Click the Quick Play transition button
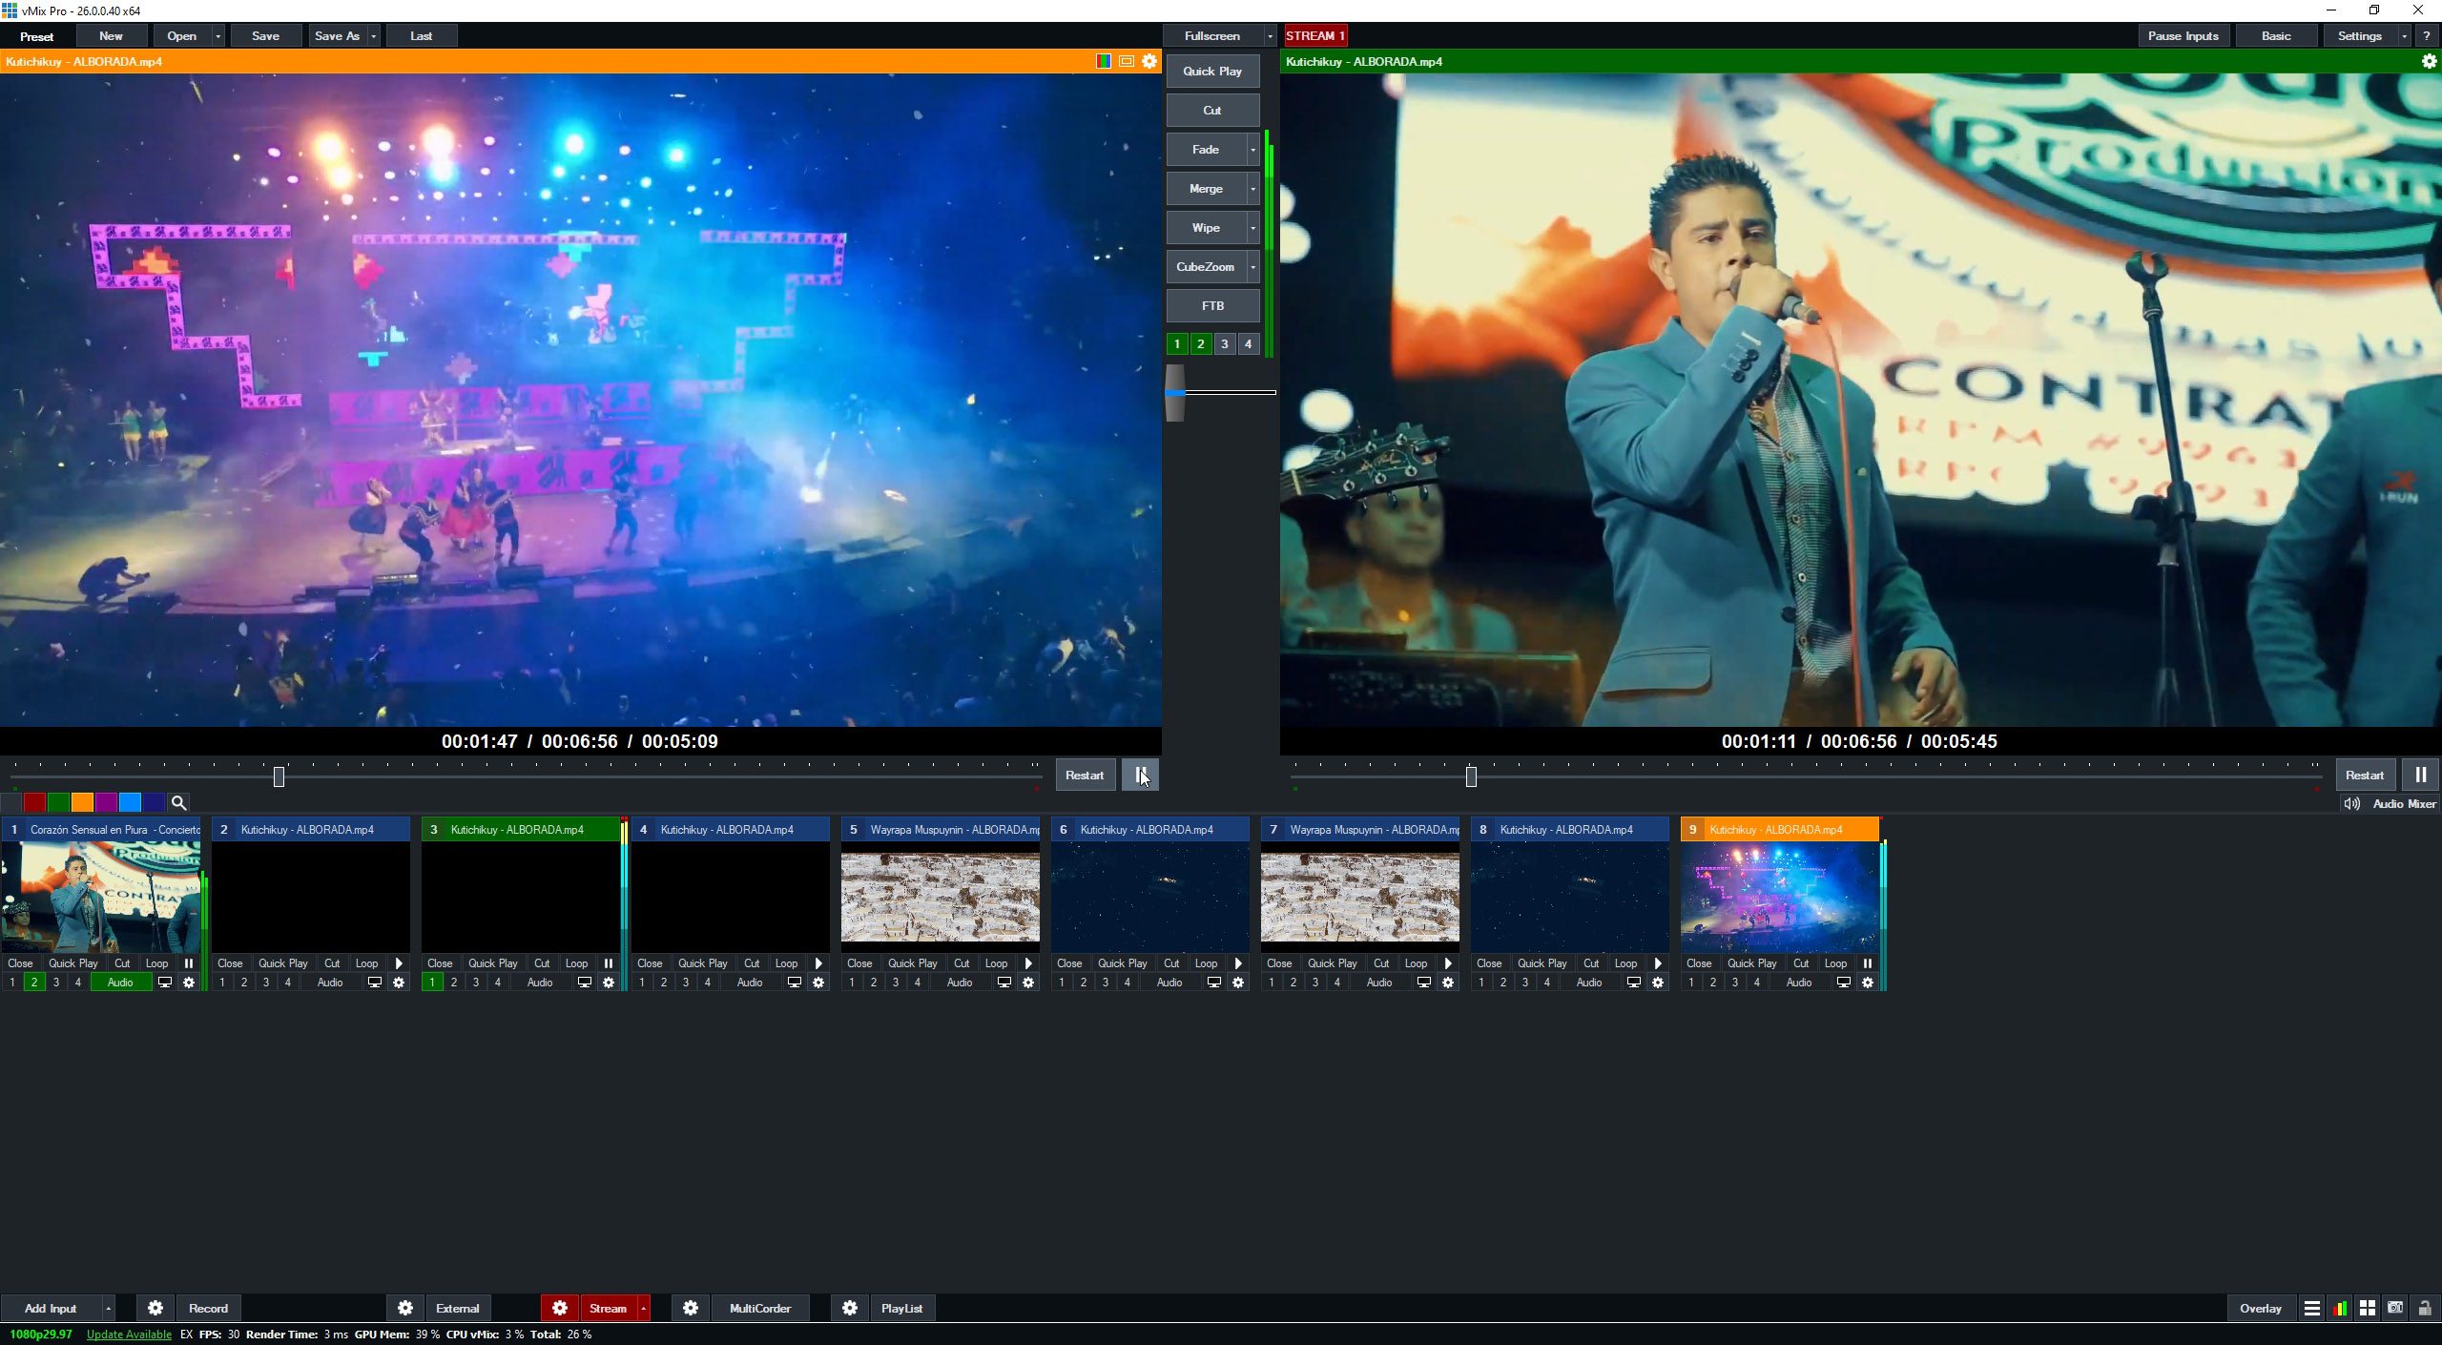 (x=1211, y=71)
